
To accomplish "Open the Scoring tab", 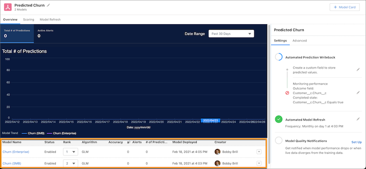I will point(28,20).
